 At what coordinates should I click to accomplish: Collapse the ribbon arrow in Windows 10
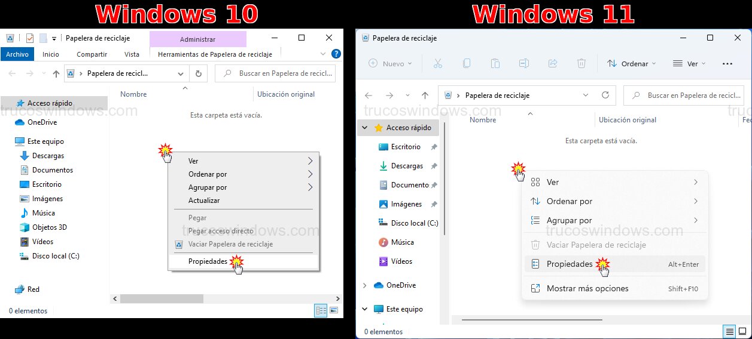(324, 54)
